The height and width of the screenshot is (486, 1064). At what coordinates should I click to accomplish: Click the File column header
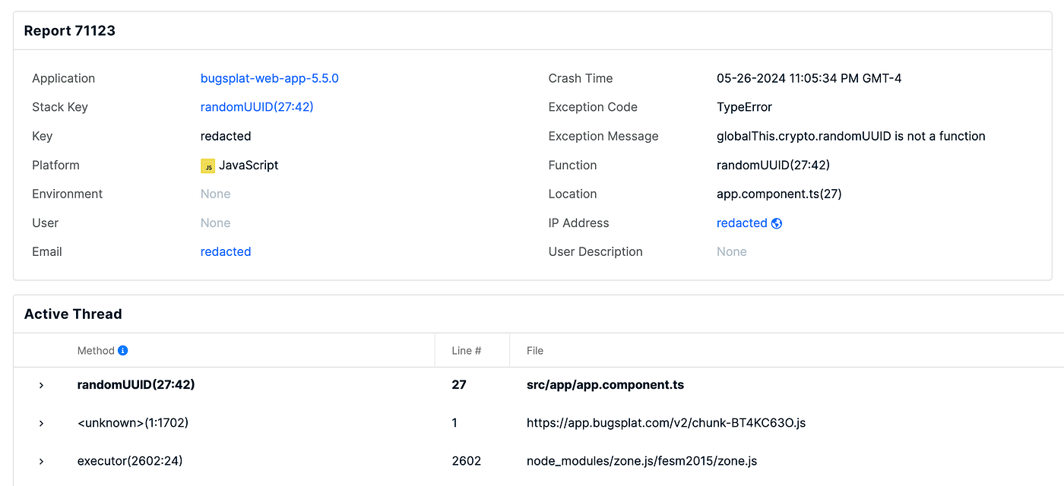click(535, 350)
